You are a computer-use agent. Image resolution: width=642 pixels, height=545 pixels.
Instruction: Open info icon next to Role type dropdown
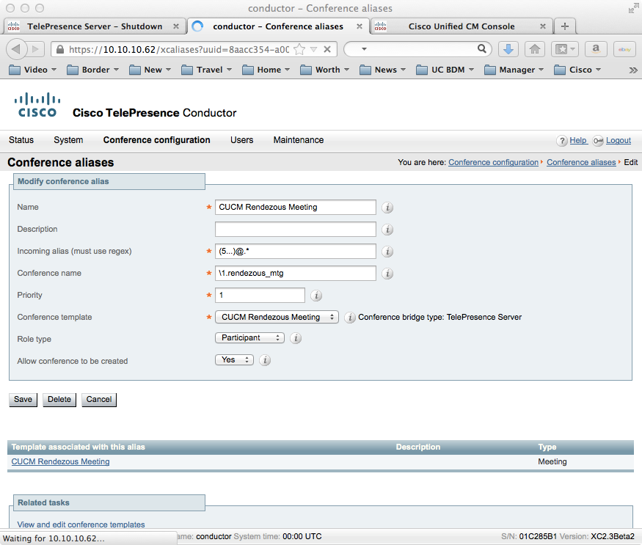point(296,338)
